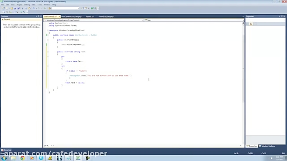Collapse the namespace code block
Screen dimensions: 287x161
coord(48,30)
